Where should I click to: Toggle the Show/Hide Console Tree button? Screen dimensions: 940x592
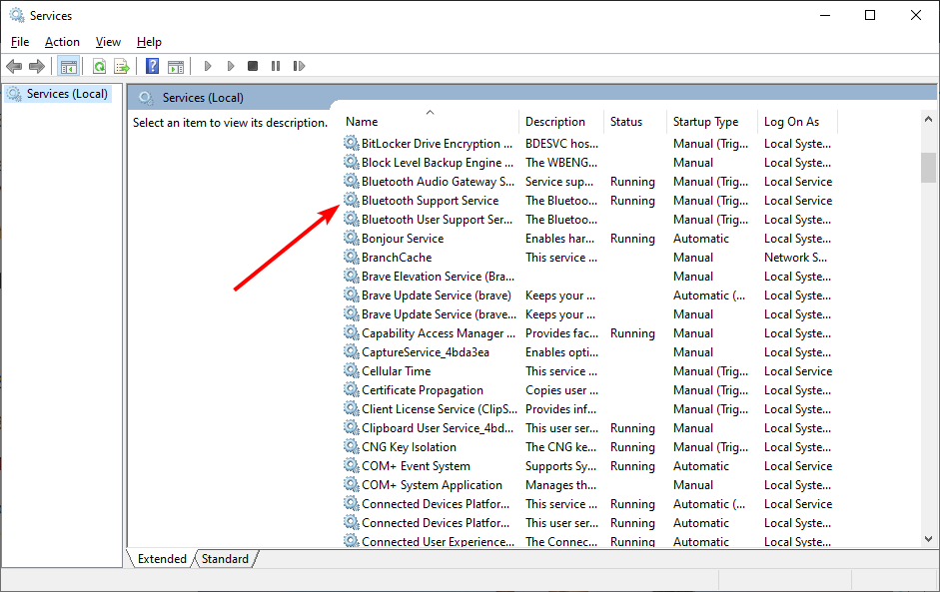pyautogui.click(x=68, y=66)
